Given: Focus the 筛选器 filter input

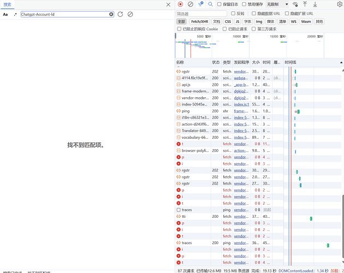Looking at the screenshot, I should 201,14.
